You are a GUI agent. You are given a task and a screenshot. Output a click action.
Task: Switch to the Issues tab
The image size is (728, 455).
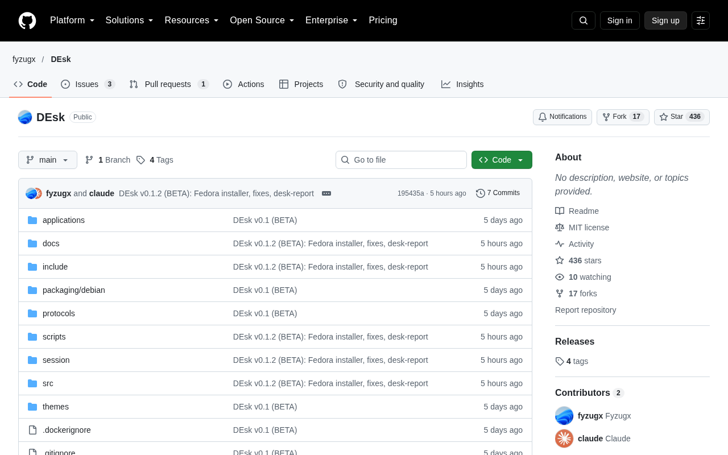coord(88,84)
